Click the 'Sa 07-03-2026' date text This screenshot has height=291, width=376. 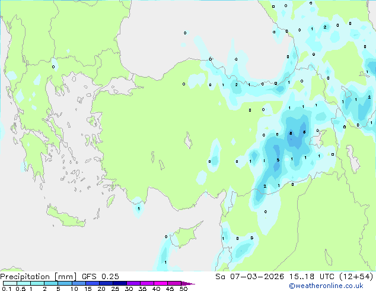[250, 277]
